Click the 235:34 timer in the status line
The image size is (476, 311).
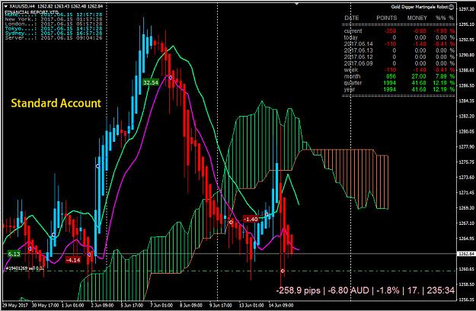[441, 290]
